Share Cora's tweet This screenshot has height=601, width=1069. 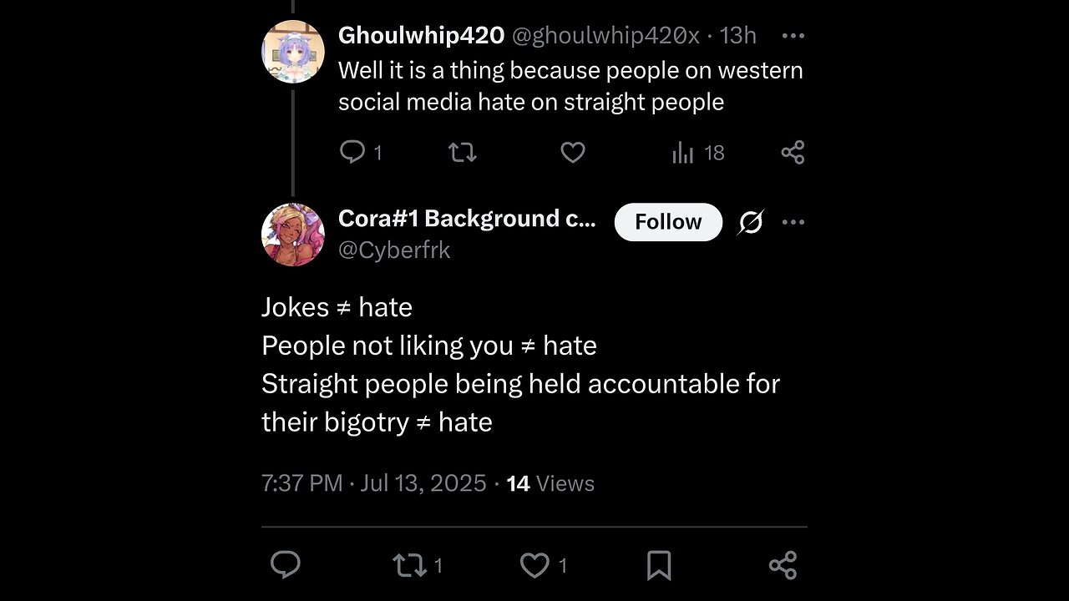pyautogui.click(x=783, y=565)
